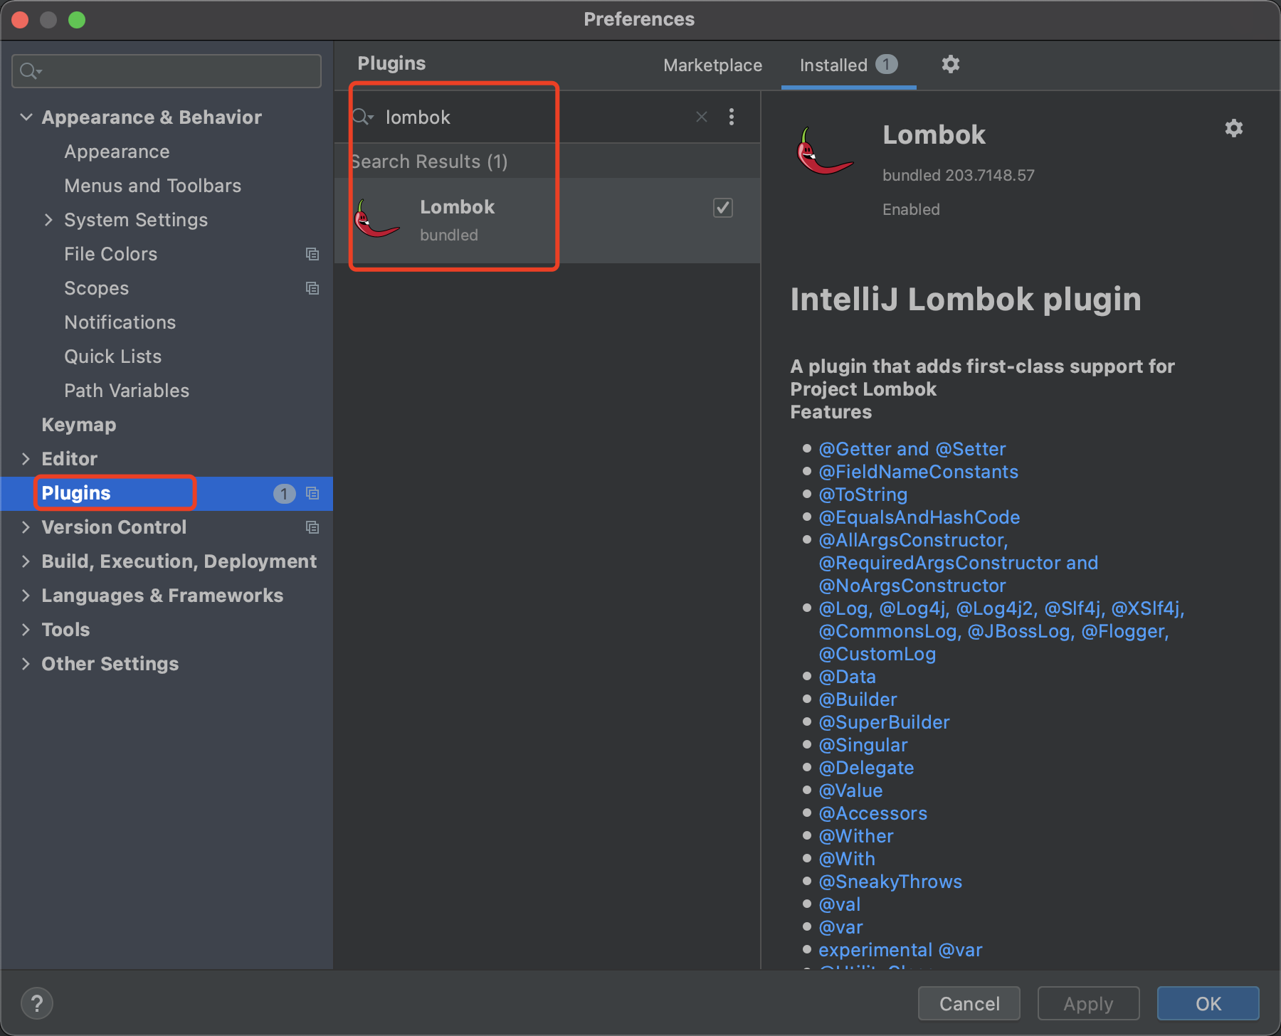Open Scopes settings
Viewport: 1281px width, 1036px height.
(96, 288)
